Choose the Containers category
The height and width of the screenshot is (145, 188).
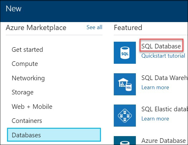click(27, 121)
